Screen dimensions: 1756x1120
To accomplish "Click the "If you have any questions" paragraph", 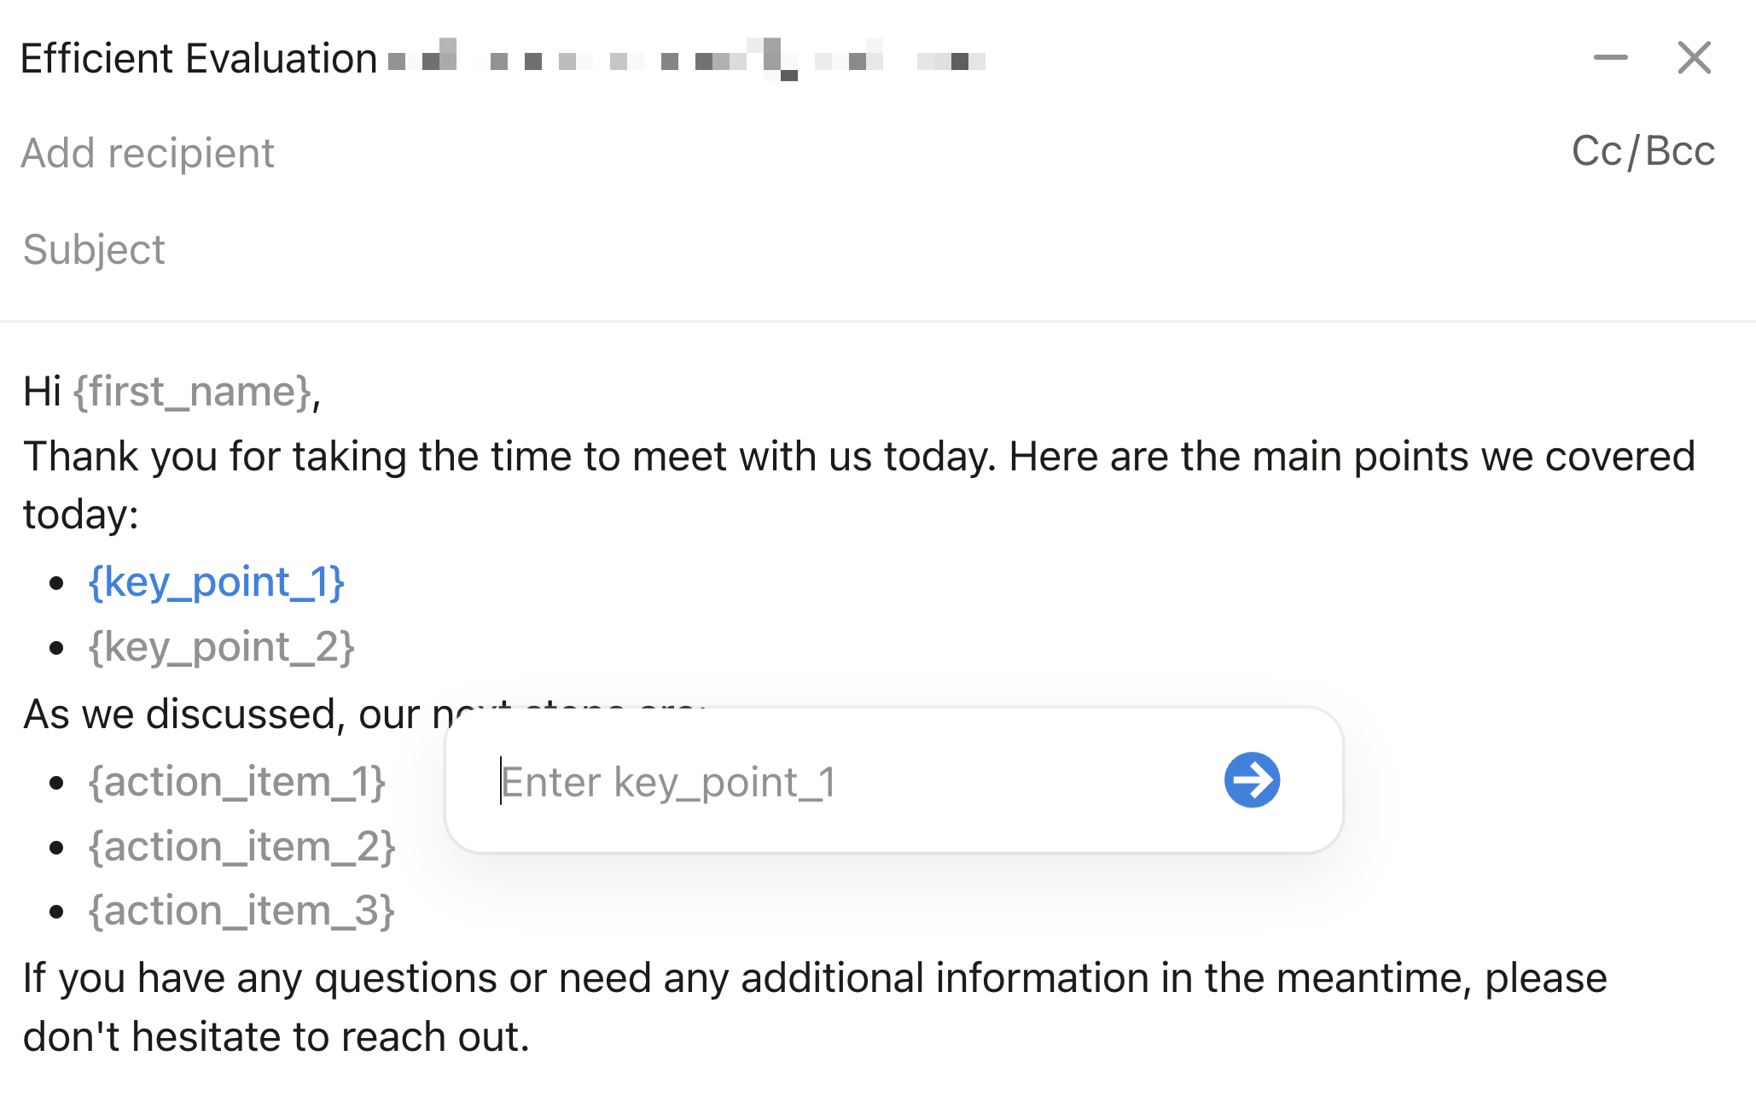I will pyautogui.click(x=815, y=978).
